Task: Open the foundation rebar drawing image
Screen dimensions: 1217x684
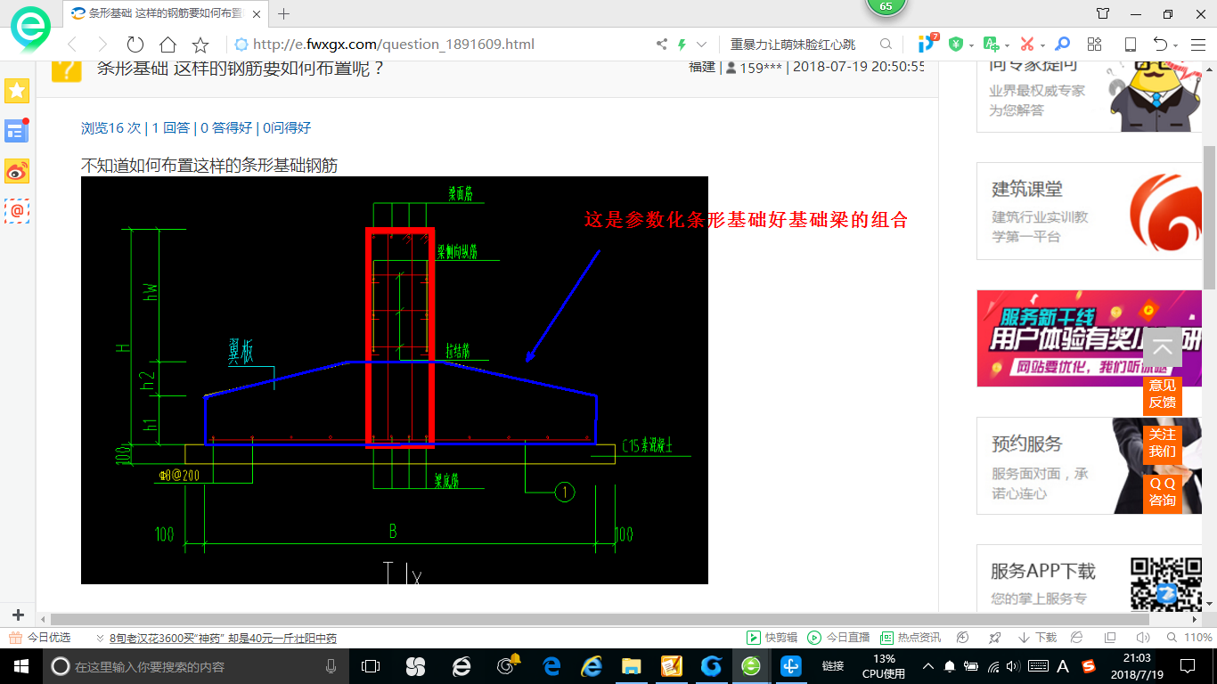Action: tap(395, 380)
